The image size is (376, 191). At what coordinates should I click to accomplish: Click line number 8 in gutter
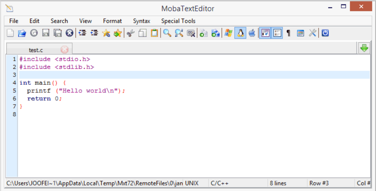[x=14, y=114]
